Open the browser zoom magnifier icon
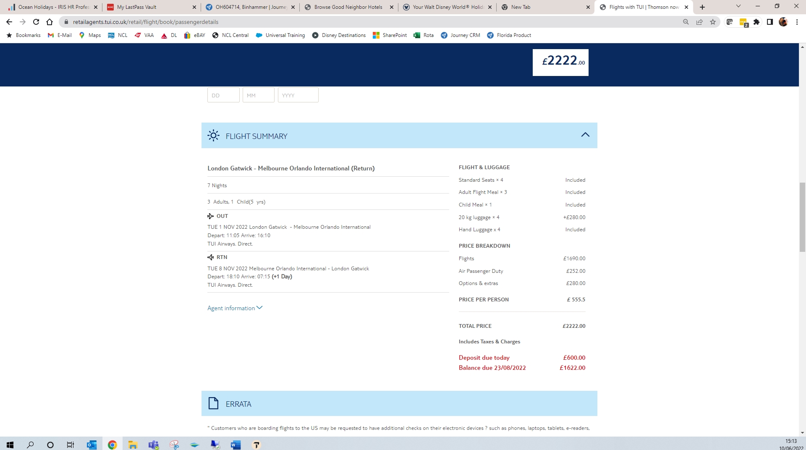The width and height of the screenshot is (806, 450). [x=686, y=22]
